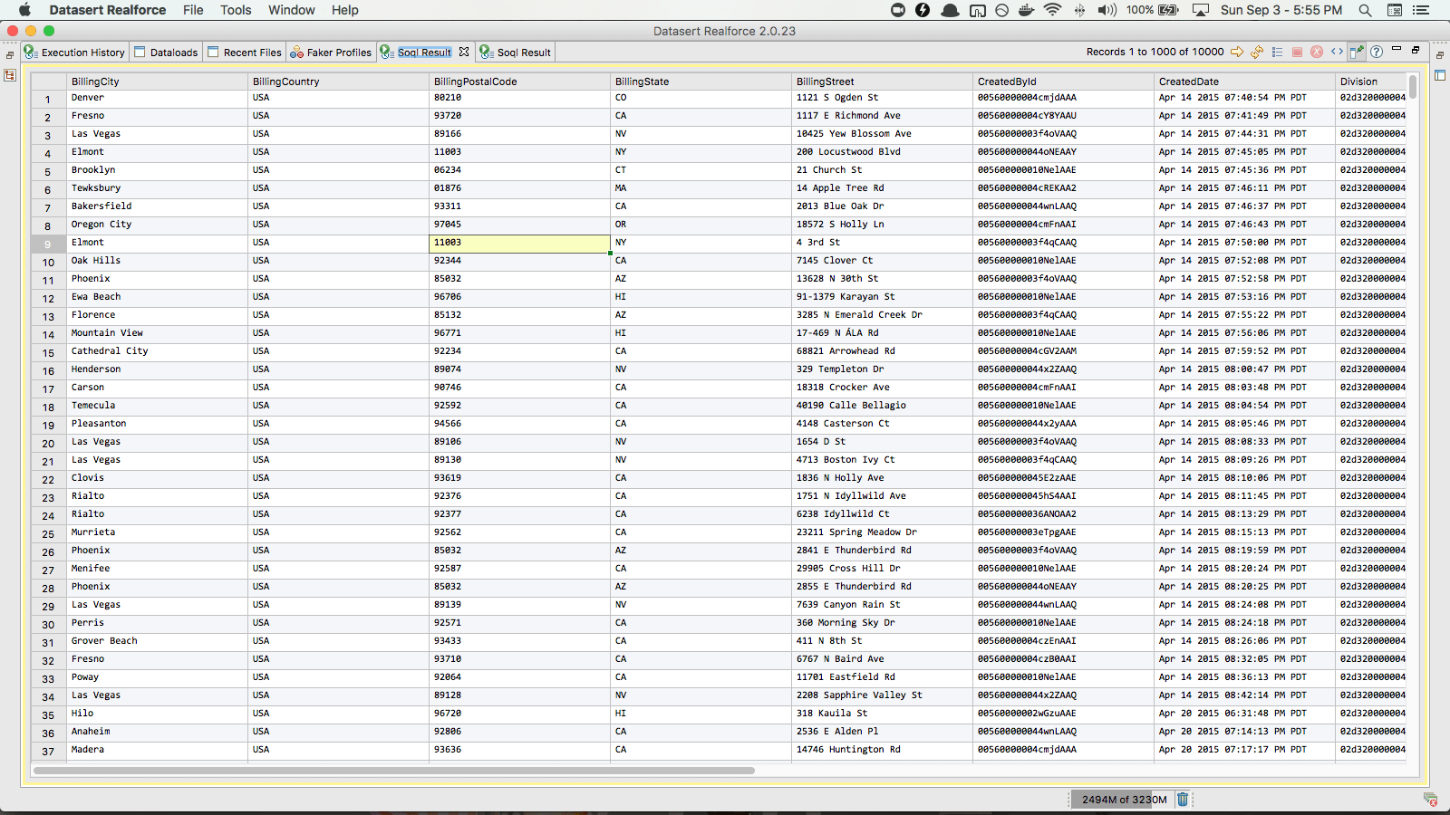Click the horizontal scrollbar under the table
1450x815 pixels.
(394, 771)
